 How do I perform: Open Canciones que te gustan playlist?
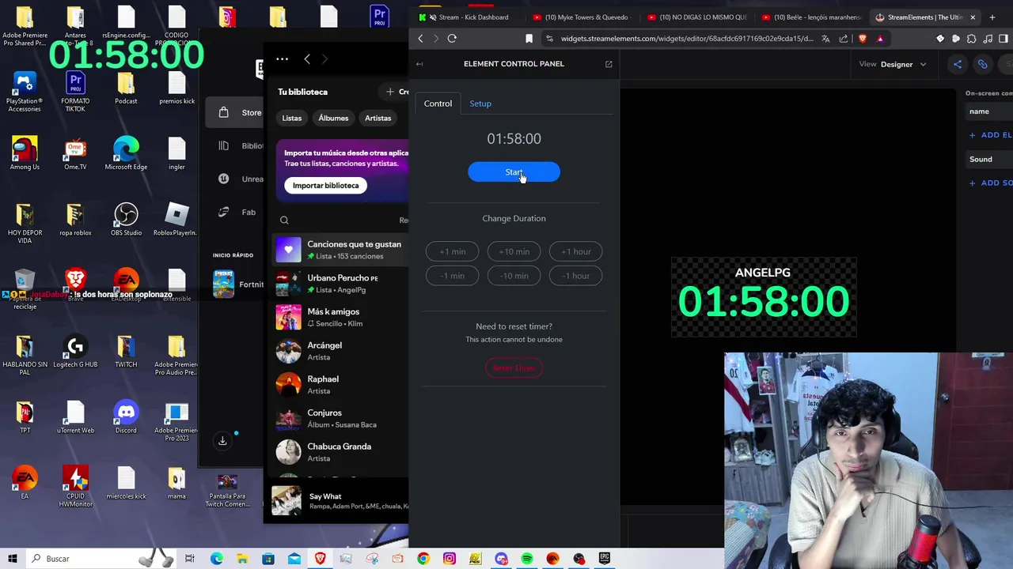(x=340, y=250)
